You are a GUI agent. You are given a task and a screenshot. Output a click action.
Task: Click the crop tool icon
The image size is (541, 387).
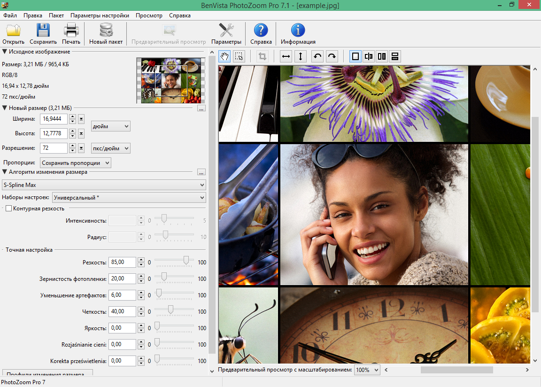click(263, 56)
